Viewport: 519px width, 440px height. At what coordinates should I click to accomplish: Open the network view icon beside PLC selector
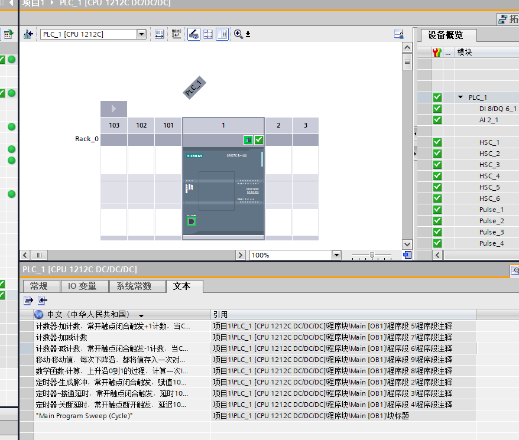tap(28, 34)
